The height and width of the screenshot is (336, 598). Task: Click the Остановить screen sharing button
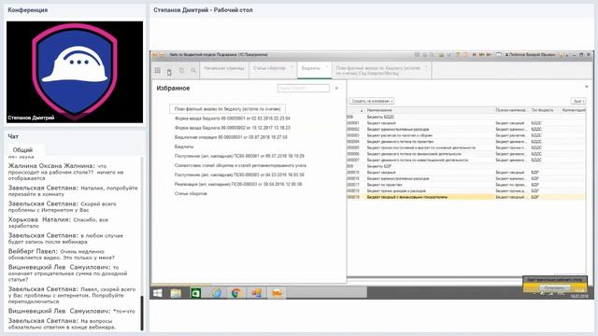[x=554, y=288]
